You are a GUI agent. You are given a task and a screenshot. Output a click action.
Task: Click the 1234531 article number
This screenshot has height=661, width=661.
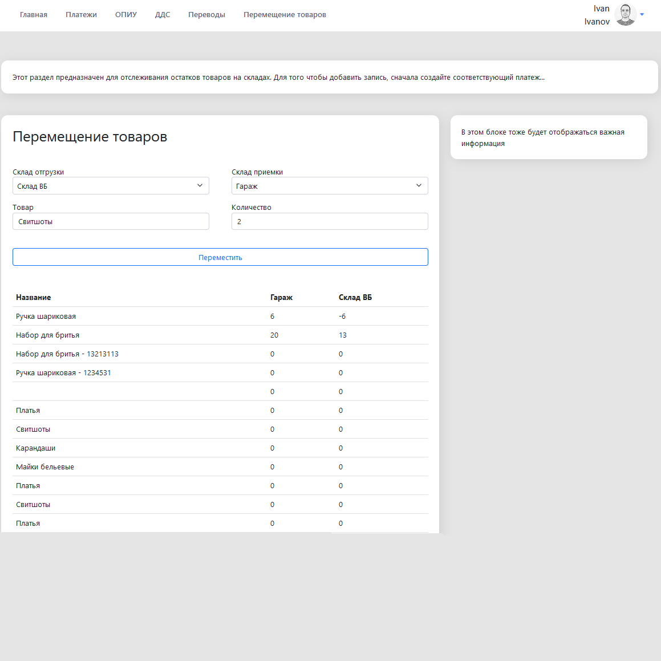click(x=98, y=373)
